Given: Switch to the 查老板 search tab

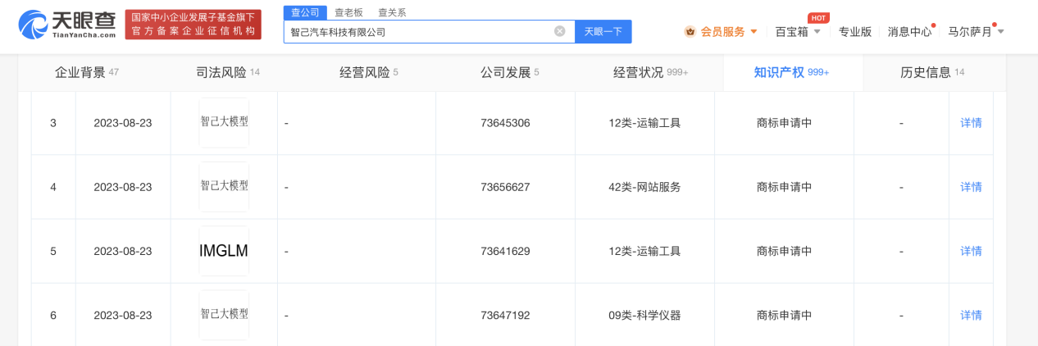Looking at the screenshot, I should (348, 12).
